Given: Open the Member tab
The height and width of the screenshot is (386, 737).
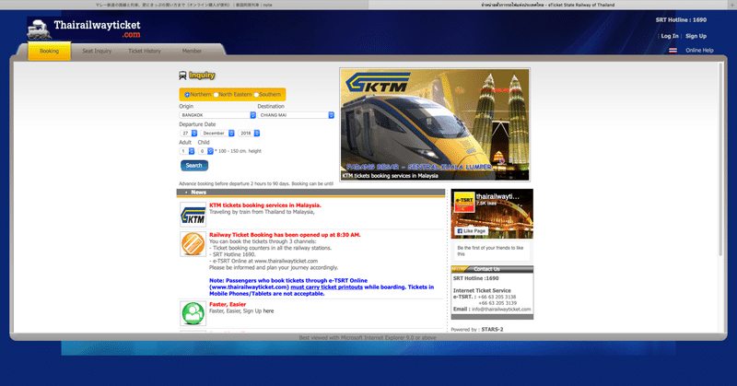Looking at the screenshot, I should [192, 51].
